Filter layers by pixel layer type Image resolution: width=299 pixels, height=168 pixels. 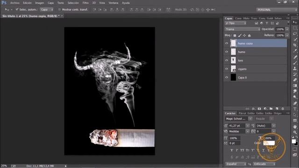pyautogui.click(x=256, y=23)
